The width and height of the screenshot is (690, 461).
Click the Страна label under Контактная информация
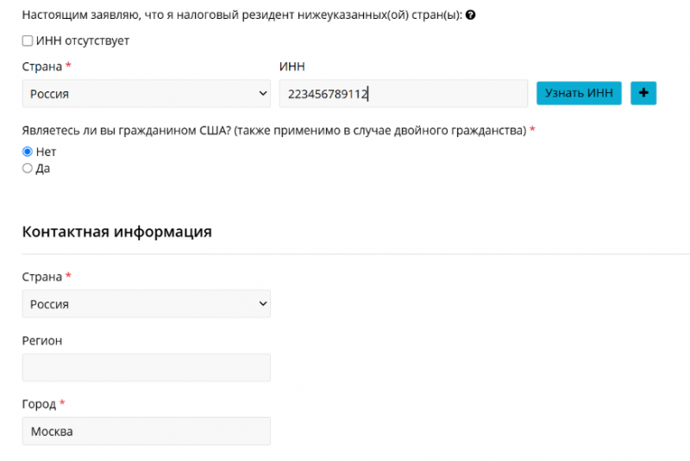41,277
